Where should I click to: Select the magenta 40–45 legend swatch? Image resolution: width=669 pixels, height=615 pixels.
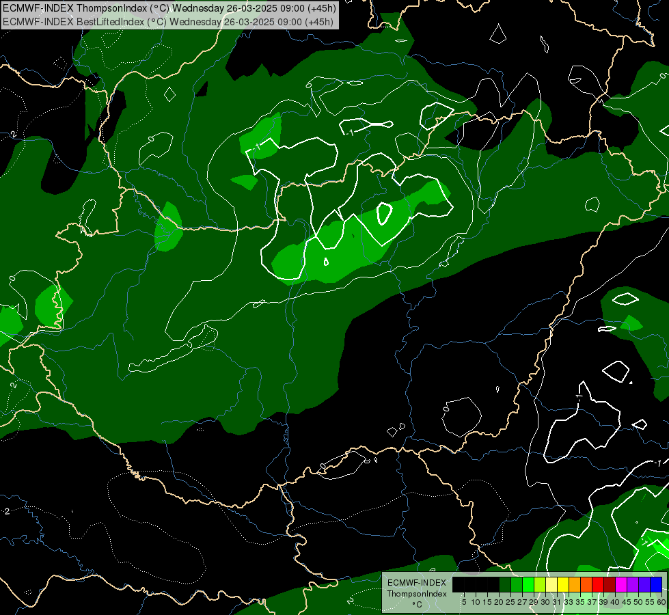click(x=621, y=584)
